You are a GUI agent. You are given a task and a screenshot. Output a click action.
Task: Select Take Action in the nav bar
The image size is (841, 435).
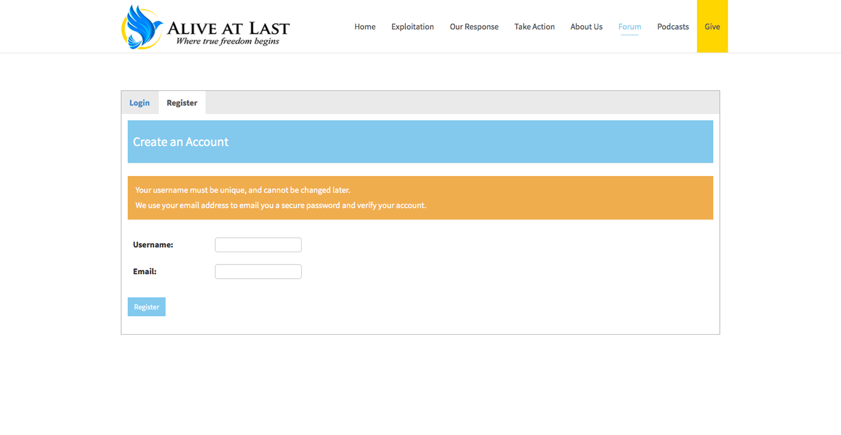pyautogui.click(x=534, y=26)
